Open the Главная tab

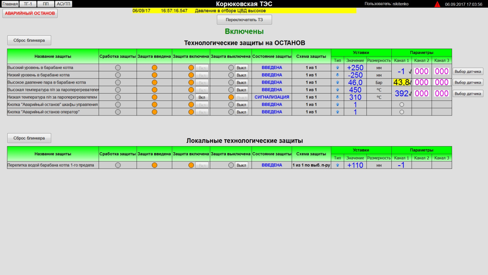(10, 4)
